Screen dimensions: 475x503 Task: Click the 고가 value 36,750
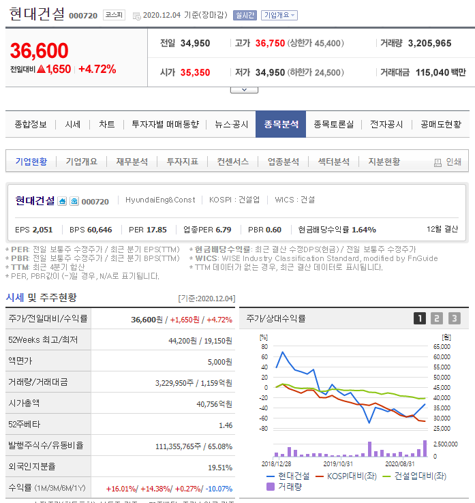[270, 43]
